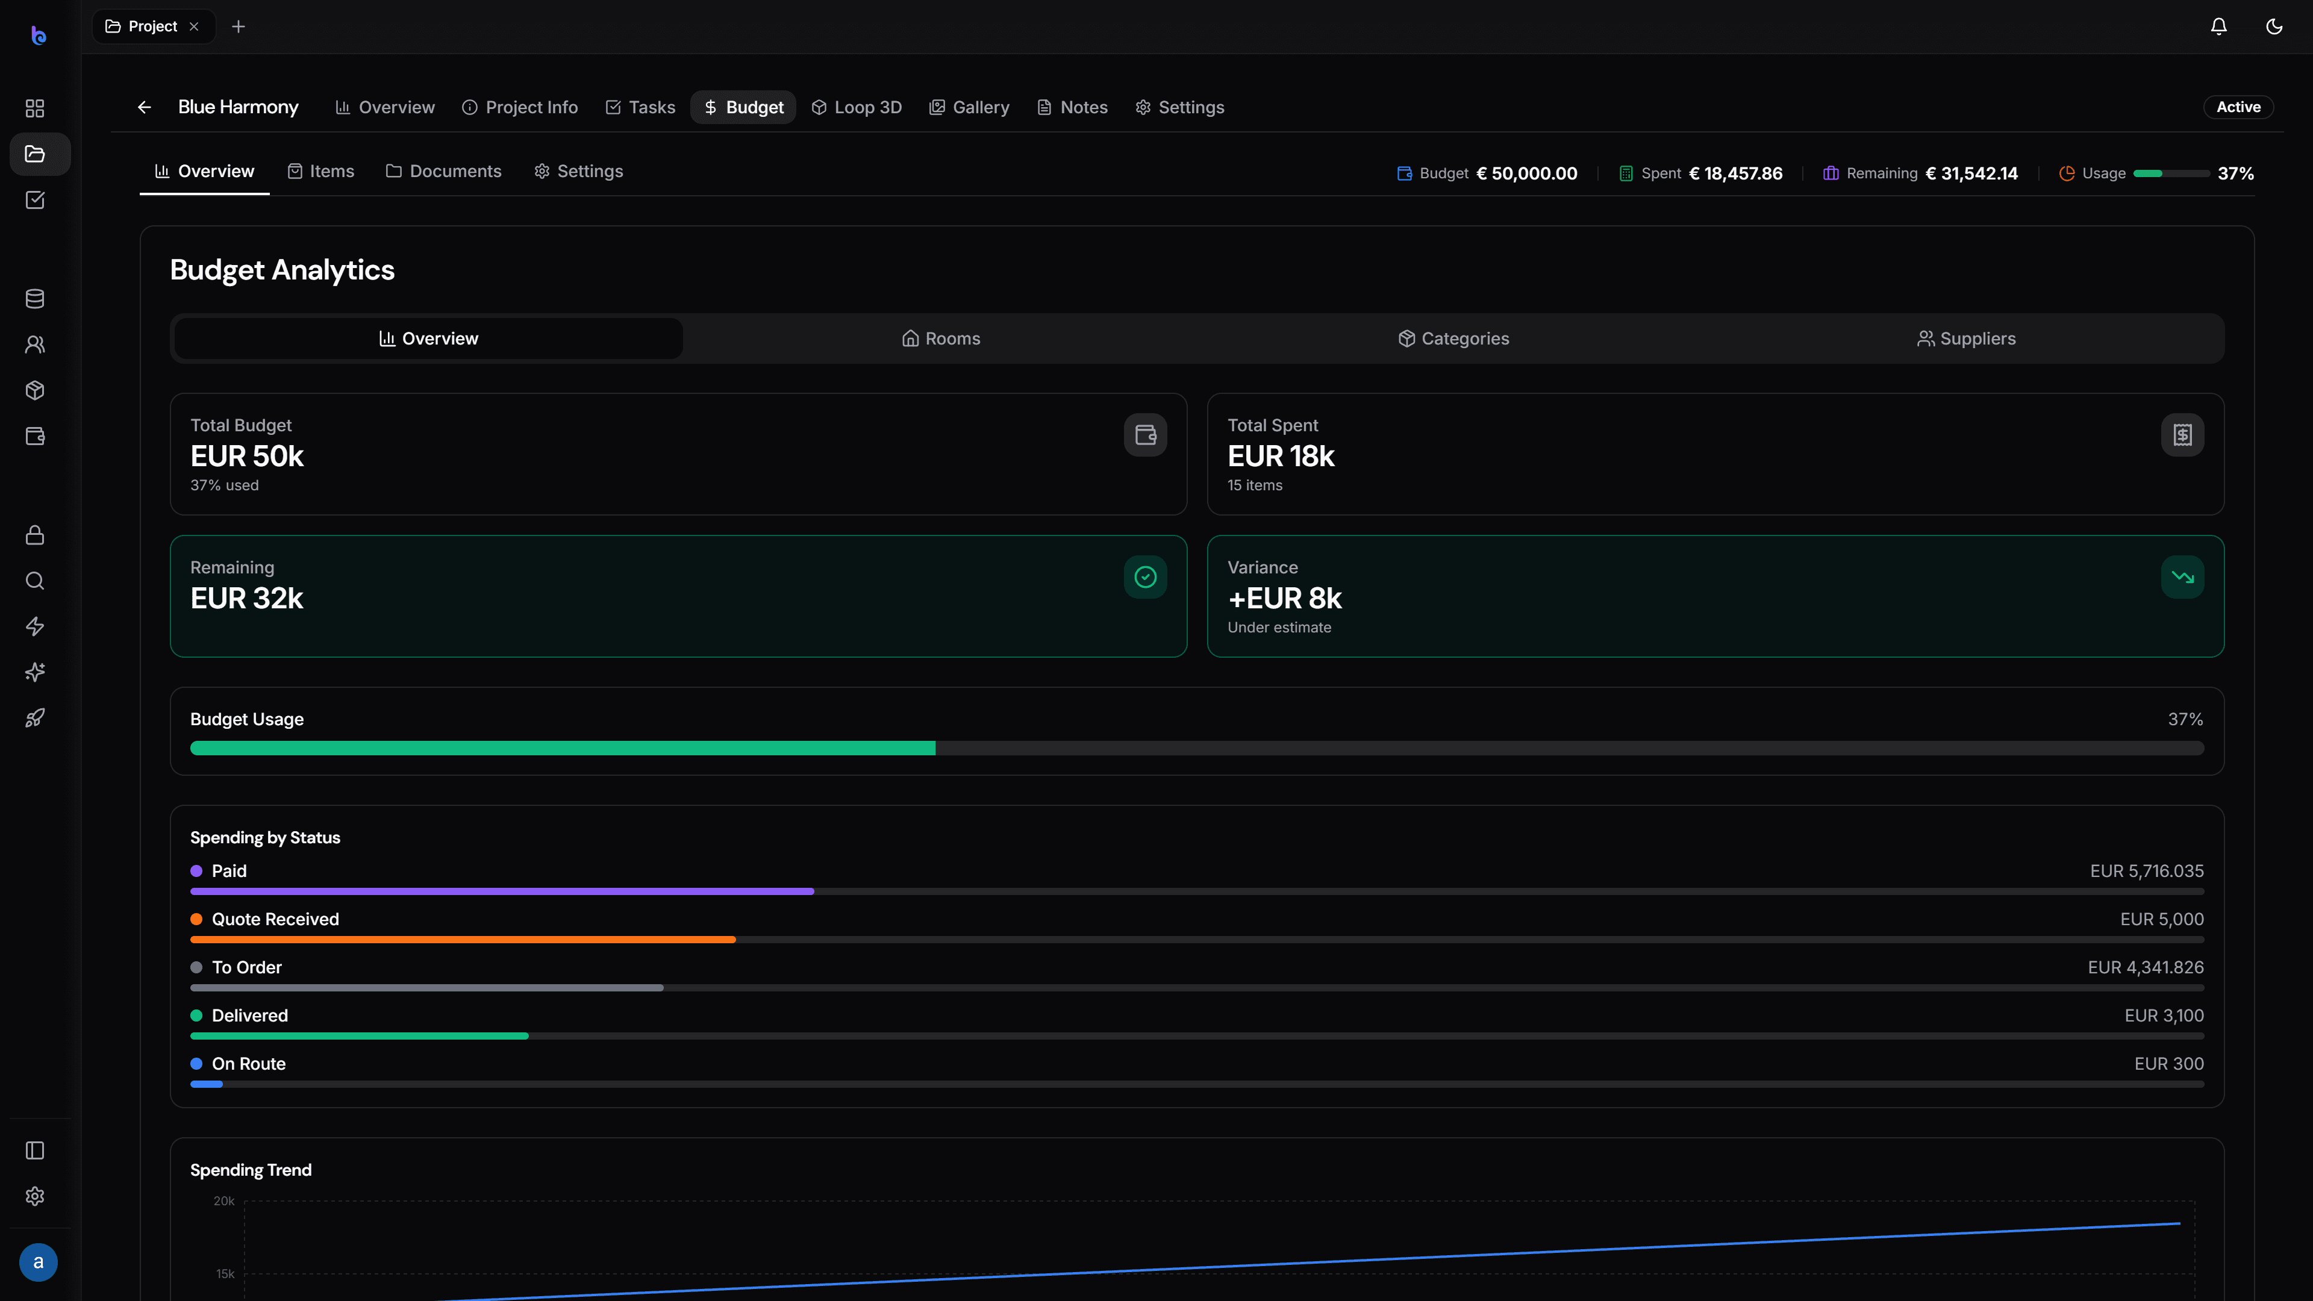Open the project Settings tab
This screenshot has width=2313, height=1301.
pyautogui.click(x=1180, y=108)
